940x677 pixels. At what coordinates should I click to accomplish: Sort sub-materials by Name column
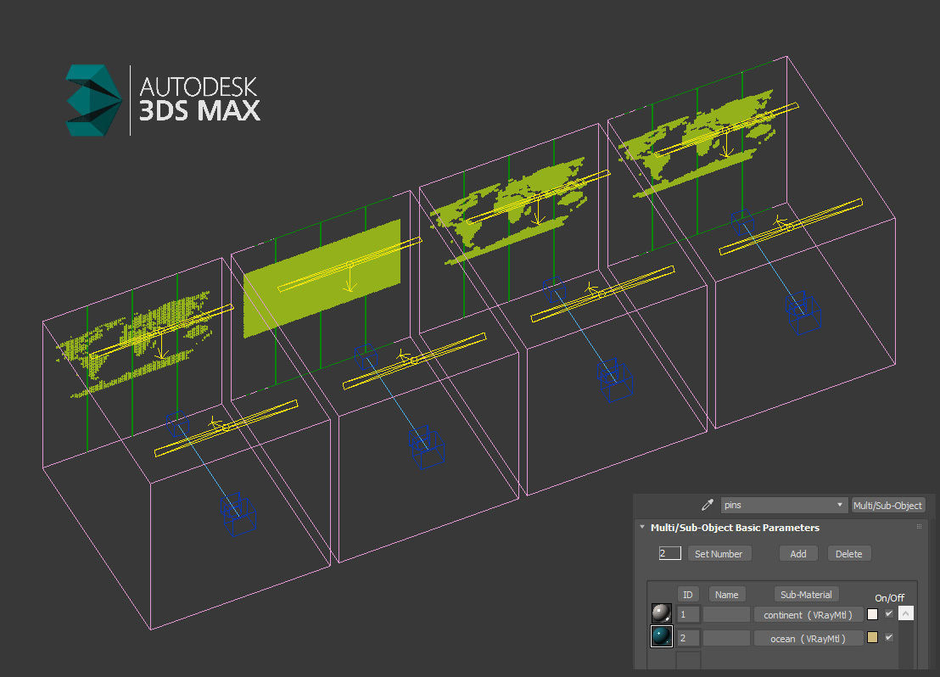tap(726, 594)
